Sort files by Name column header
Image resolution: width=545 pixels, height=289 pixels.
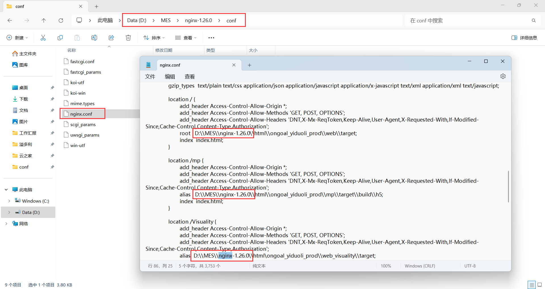[x=72, y=50]
